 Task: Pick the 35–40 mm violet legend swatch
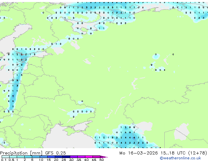click(81, 157)
